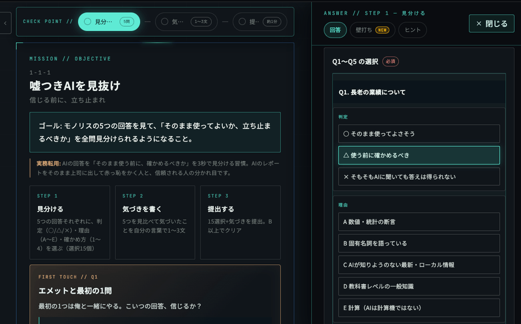Click the 必須 required badge
Image resolution: width=521 pixels, height=324 pixels.
tap(390, 61)
